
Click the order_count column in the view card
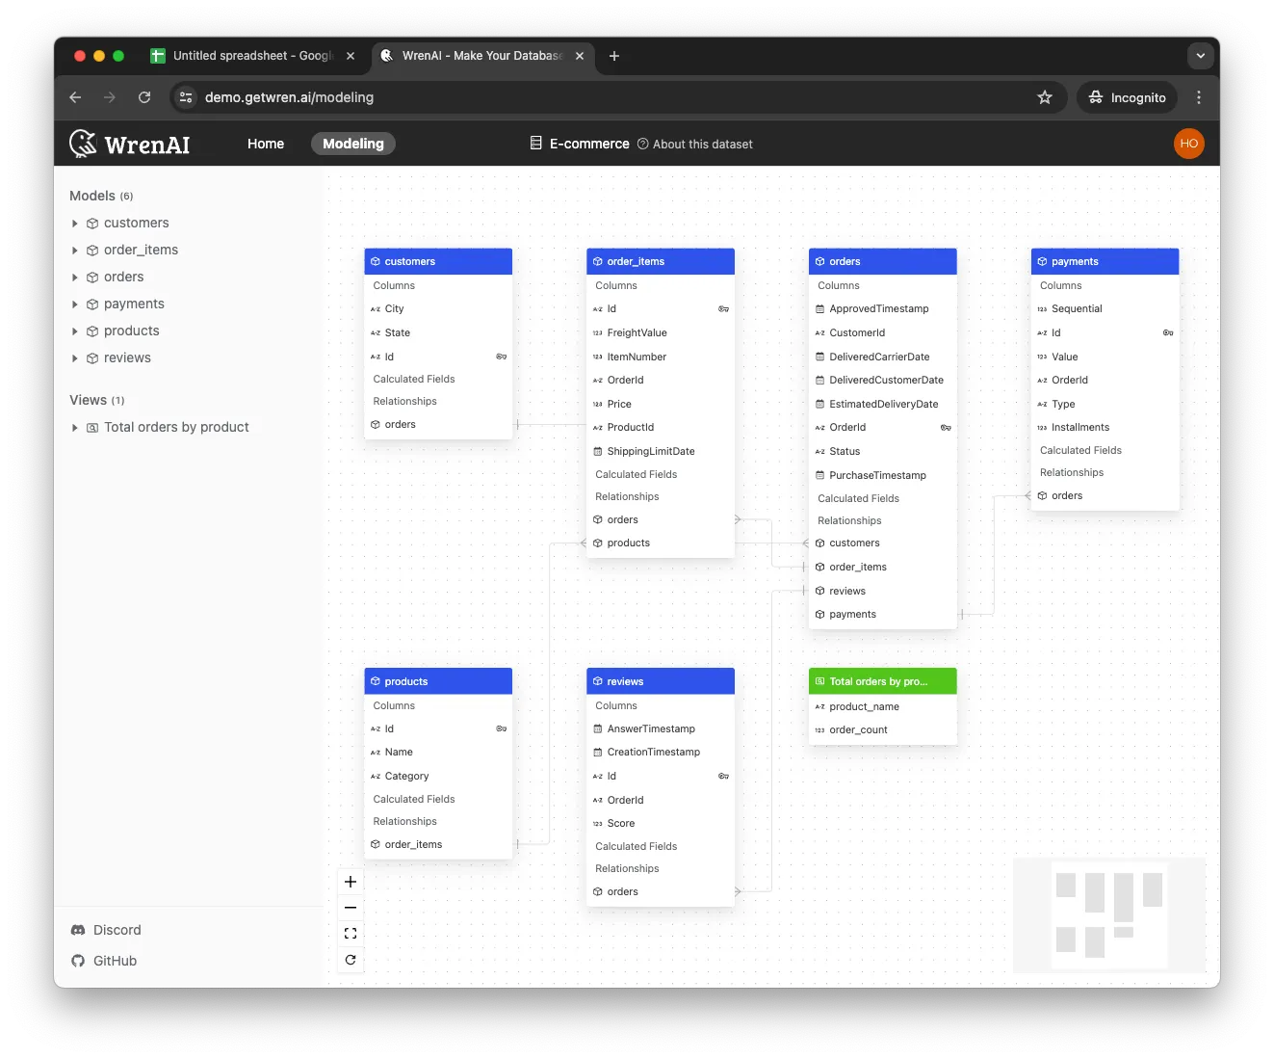pos(883,729)
